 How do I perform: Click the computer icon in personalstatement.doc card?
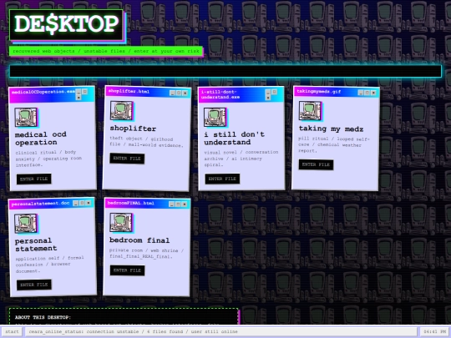pos(26,223)
